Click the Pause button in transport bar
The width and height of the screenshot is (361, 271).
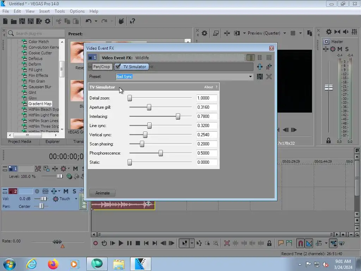point(129,243)
